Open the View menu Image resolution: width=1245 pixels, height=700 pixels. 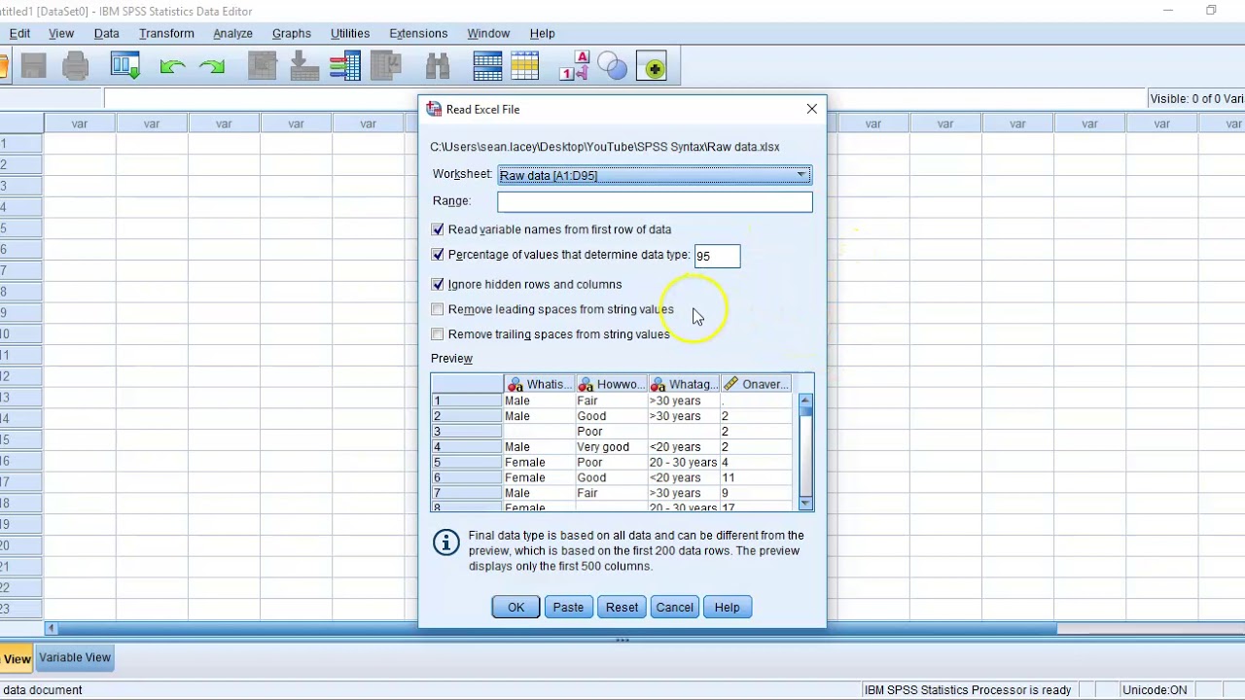coord(60,33)
